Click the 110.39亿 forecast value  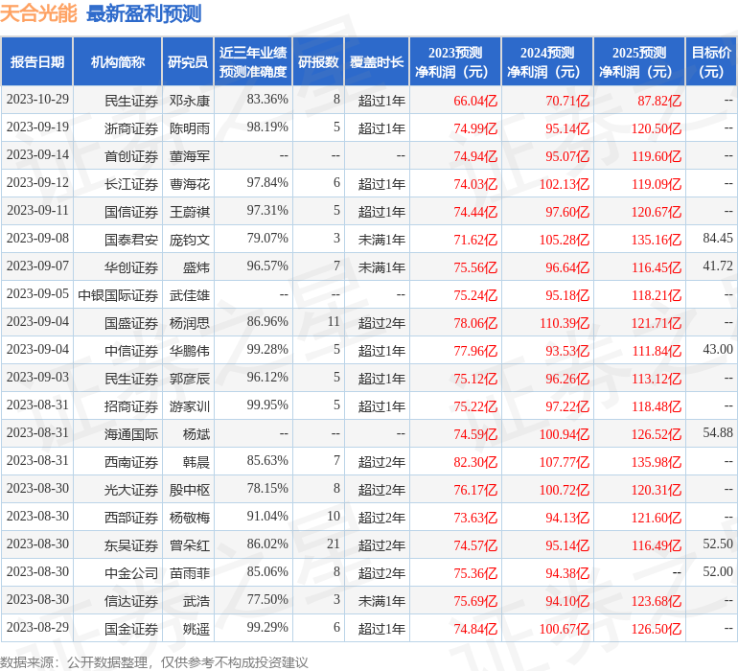tap(565, 322)
